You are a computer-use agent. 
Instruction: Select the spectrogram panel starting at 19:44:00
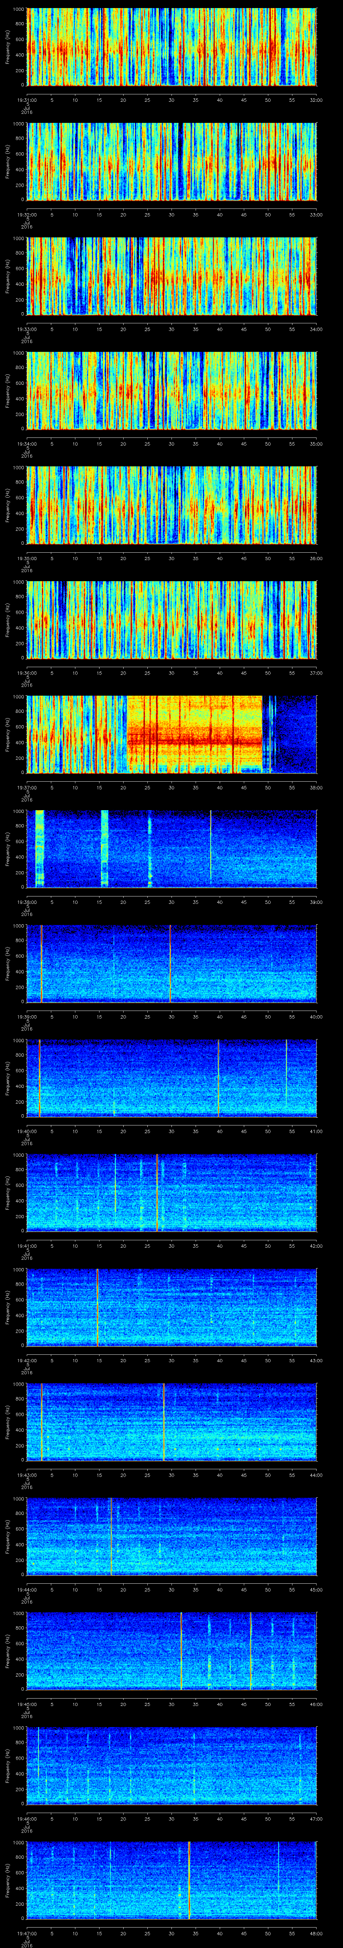(172, 1537)
